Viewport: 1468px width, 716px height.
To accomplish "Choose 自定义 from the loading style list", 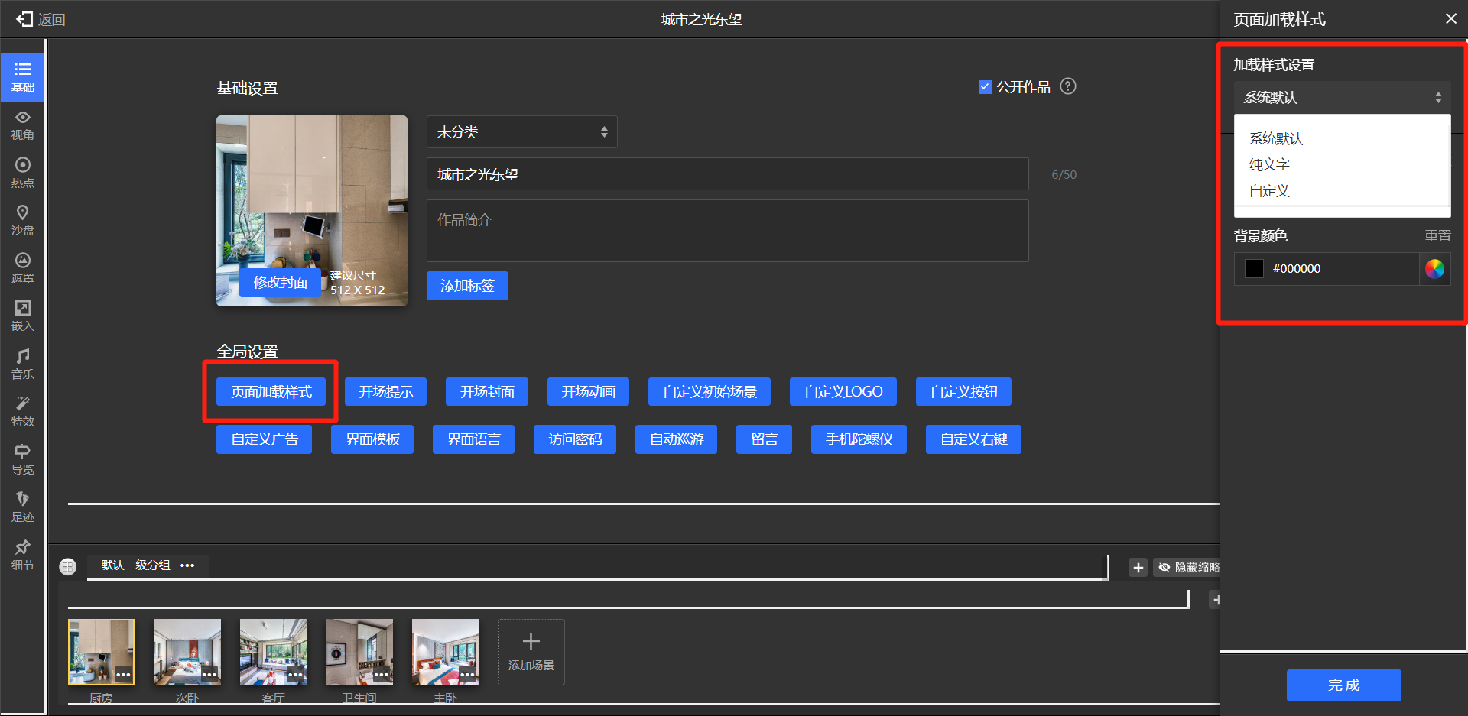I will click(1269, 191).
